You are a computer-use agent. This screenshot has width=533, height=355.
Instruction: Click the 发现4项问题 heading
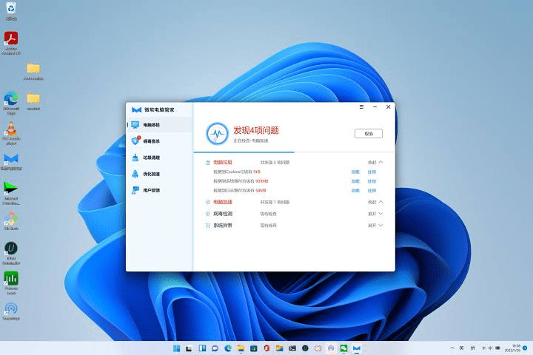coord(256,130)
